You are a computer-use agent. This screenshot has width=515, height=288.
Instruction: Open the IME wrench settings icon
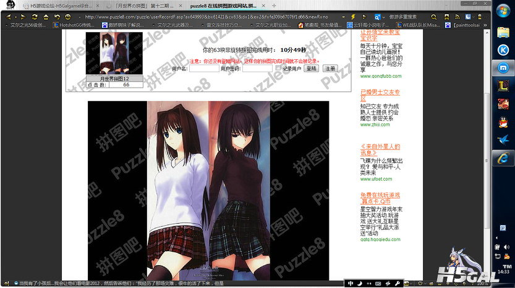(x=397, y=284)
